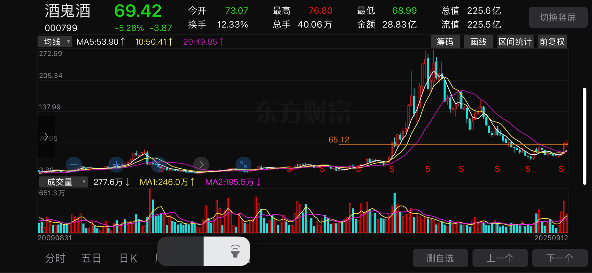The image size is (592, 273).
Task: Click the orange 65.12 price line label
Action: [x=339, y=140]
